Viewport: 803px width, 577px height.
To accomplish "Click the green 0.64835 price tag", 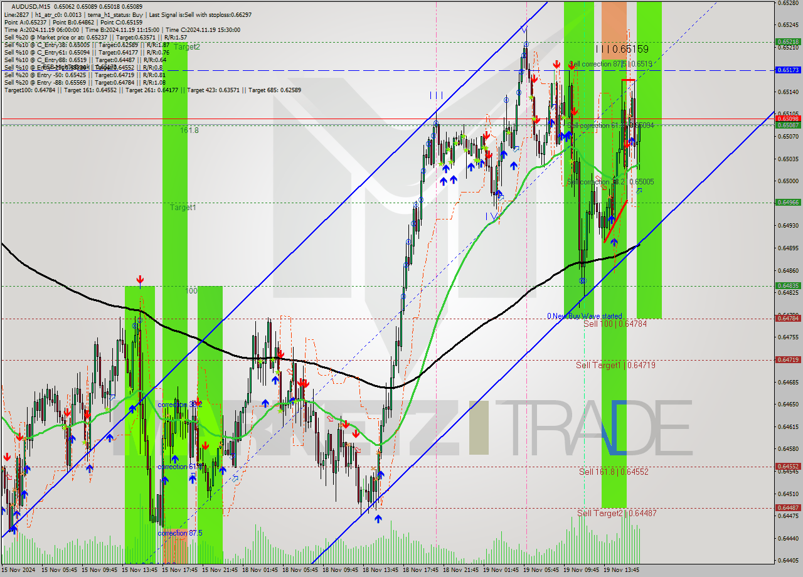I will [787, 286].
